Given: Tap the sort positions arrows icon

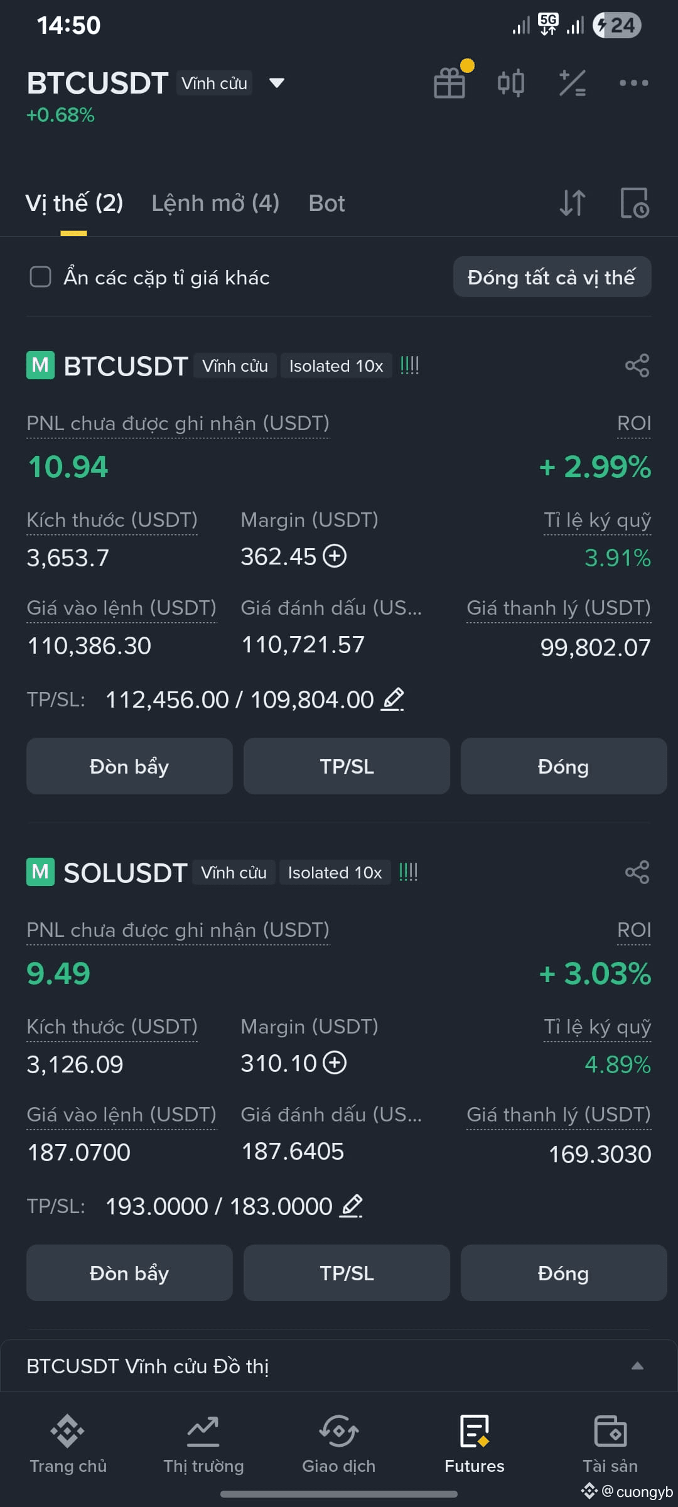Looking at the screenshot, I should pos(573,203).
